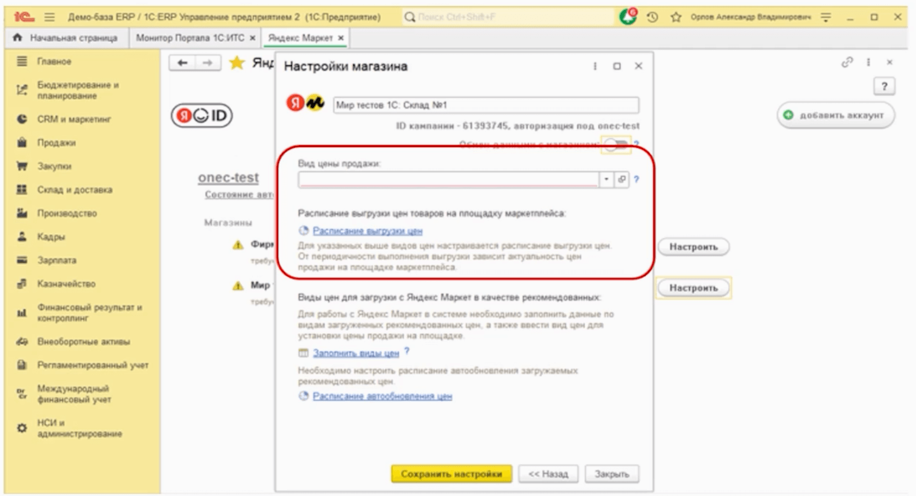The image size is (916, 496).
Task: Click the Производство factory icon
Action: [x=22, y=213]
